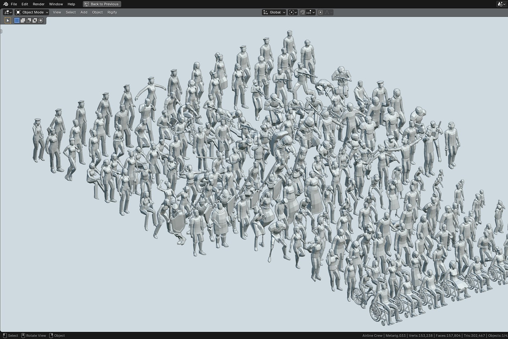
Task: Open the Render menu
Action: click(x=39, y=4)
